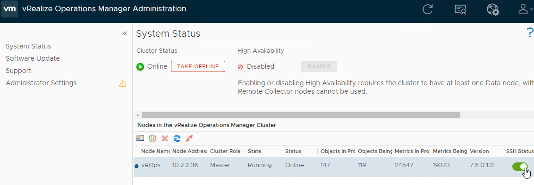Image resolution: width=534 pixels, height=185 pixels.
Task: Click the TAKE OFFLINE button
Action: (x=198, y=66)
